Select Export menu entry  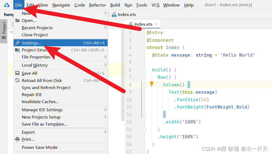[x=61, y=132]
